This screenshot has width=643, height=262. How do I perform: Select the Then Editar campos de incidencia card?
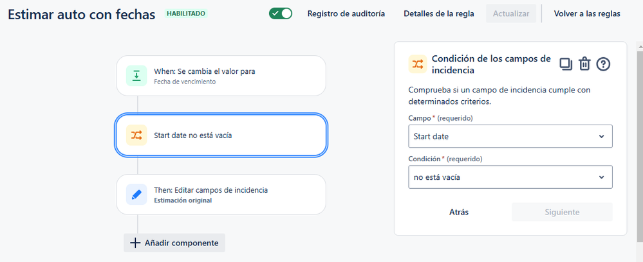(x=221, y=195)
